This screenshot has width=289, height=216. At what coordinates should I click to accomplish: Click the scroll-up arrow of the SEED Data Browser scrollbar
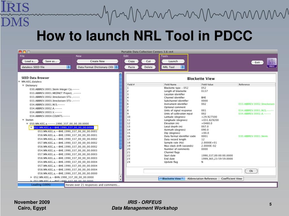click(121, 176)
